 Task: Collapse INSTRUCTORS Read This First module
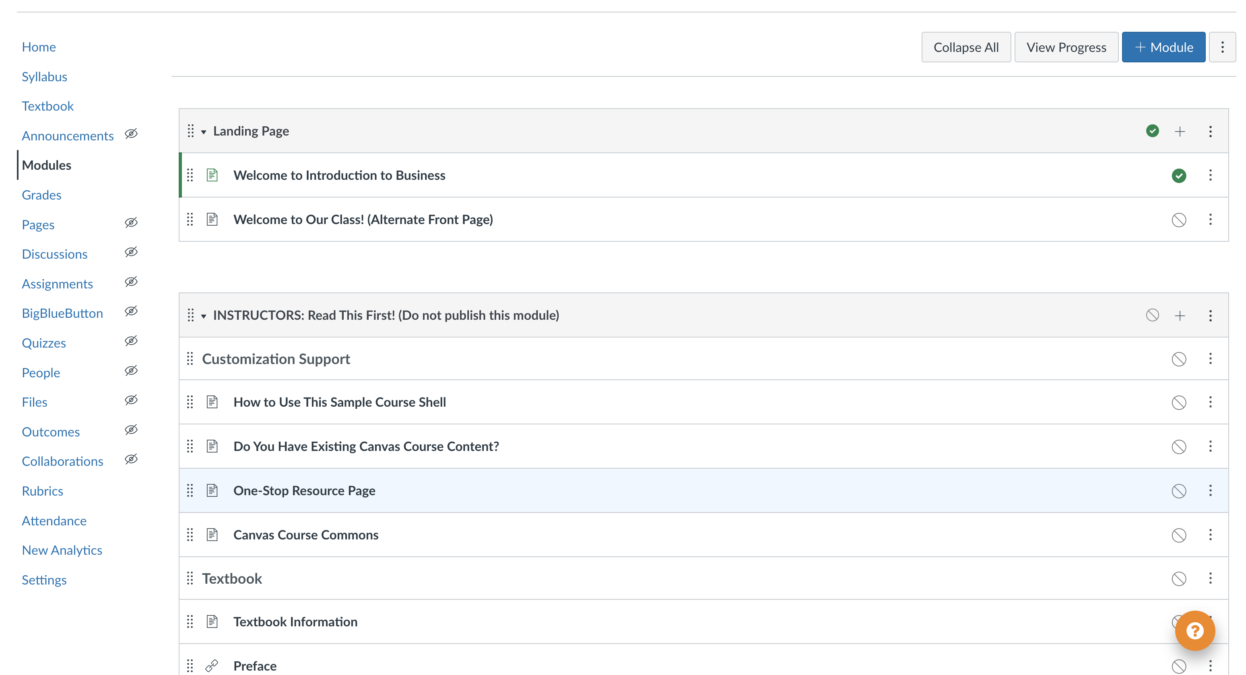(x=204, y=316)
